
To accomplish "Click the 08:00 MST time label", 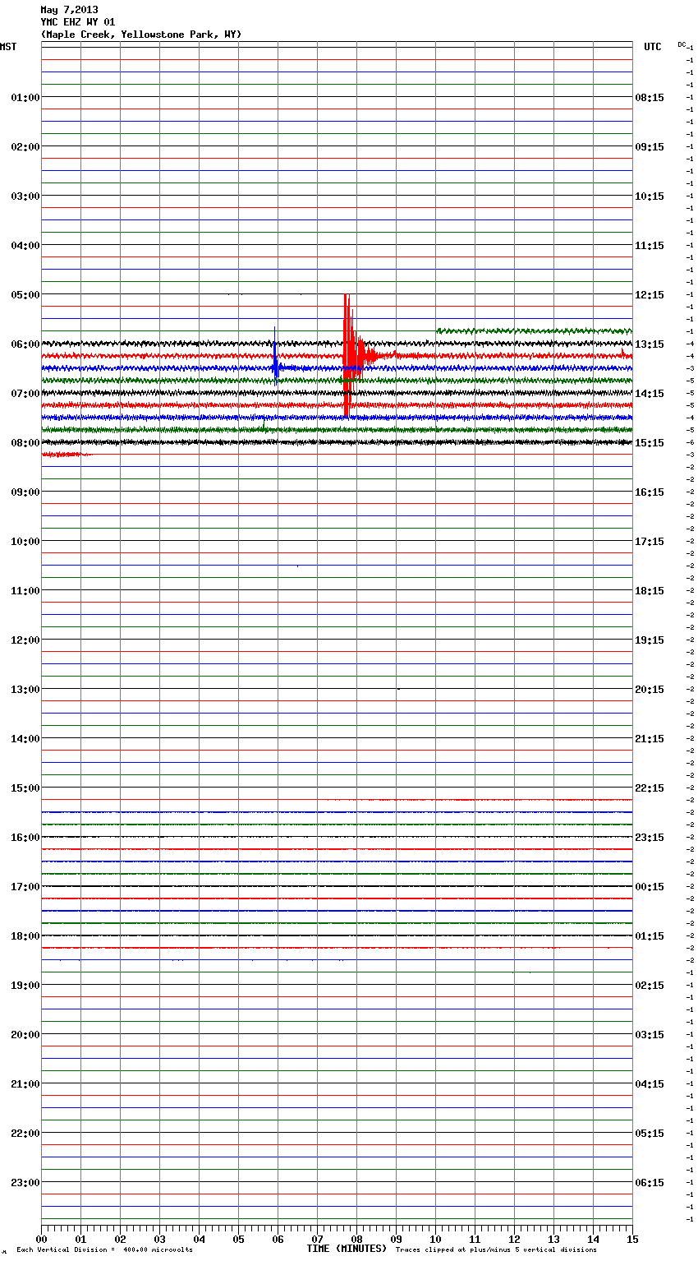I will pyautogui.click(x=25, y=443).
